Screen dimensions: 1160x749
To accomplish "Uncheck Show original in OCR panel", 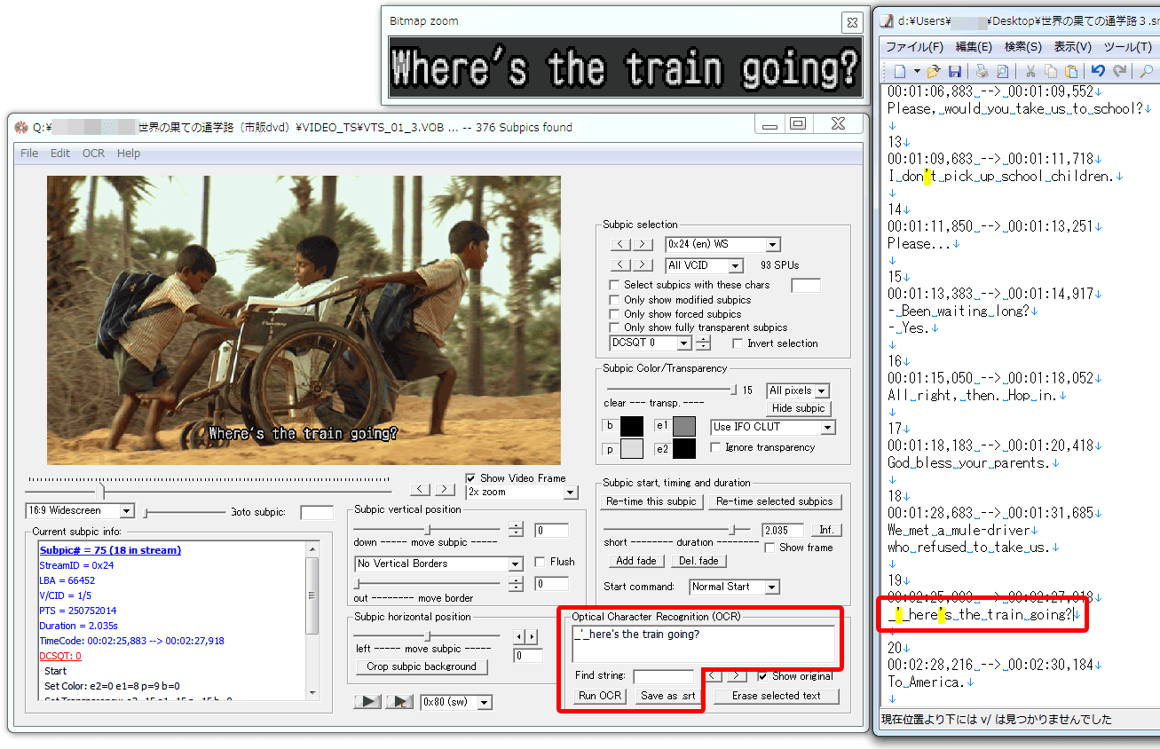I will pos(763,676).
